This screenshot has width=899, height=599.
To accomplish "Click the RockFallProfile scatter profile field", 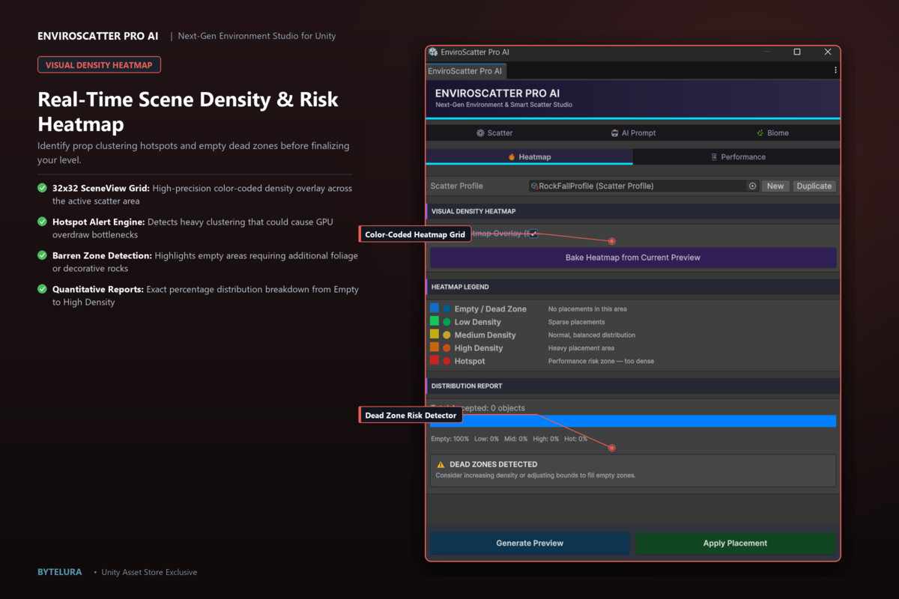I will [644, 186].
